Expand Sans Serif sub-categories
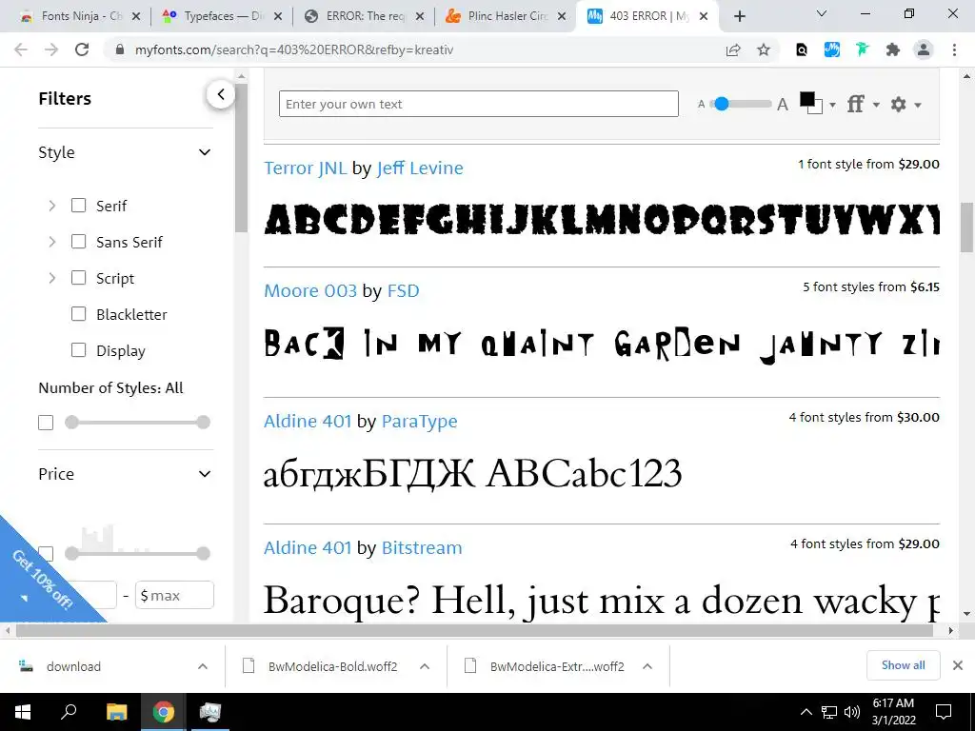 pos(52,242)
